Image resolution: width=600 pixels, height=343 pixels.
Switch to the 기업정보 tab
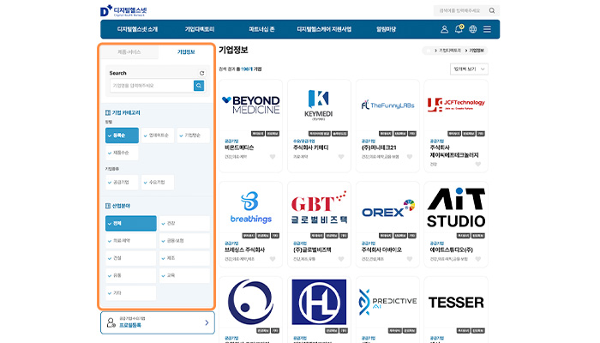pyautogui.click(x=186, y=51)
